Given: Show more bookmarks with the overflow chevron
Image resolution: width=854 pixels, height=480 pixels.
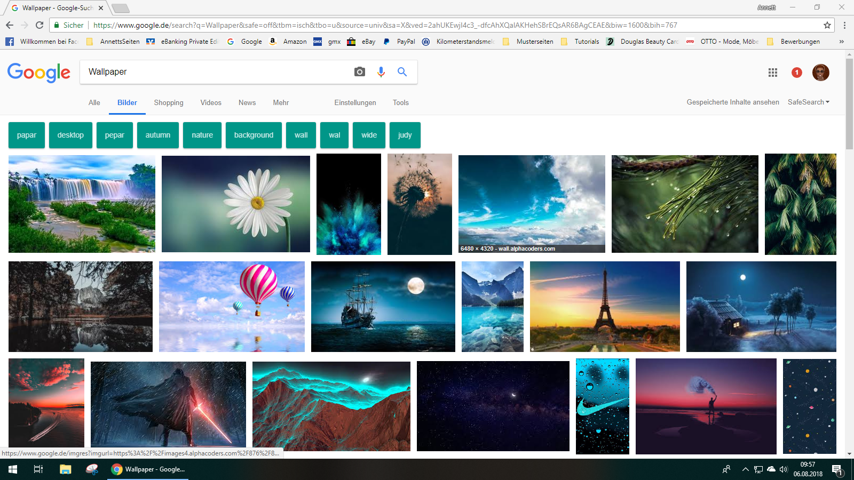Looking at the screenshot, I should click(842, 42).
